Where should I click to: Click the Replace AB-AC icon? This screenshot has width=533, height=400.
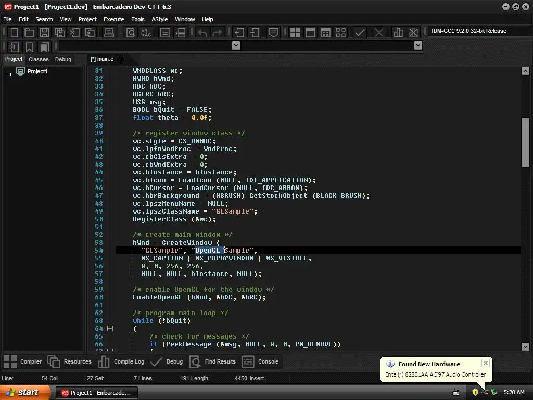point(146,33)
